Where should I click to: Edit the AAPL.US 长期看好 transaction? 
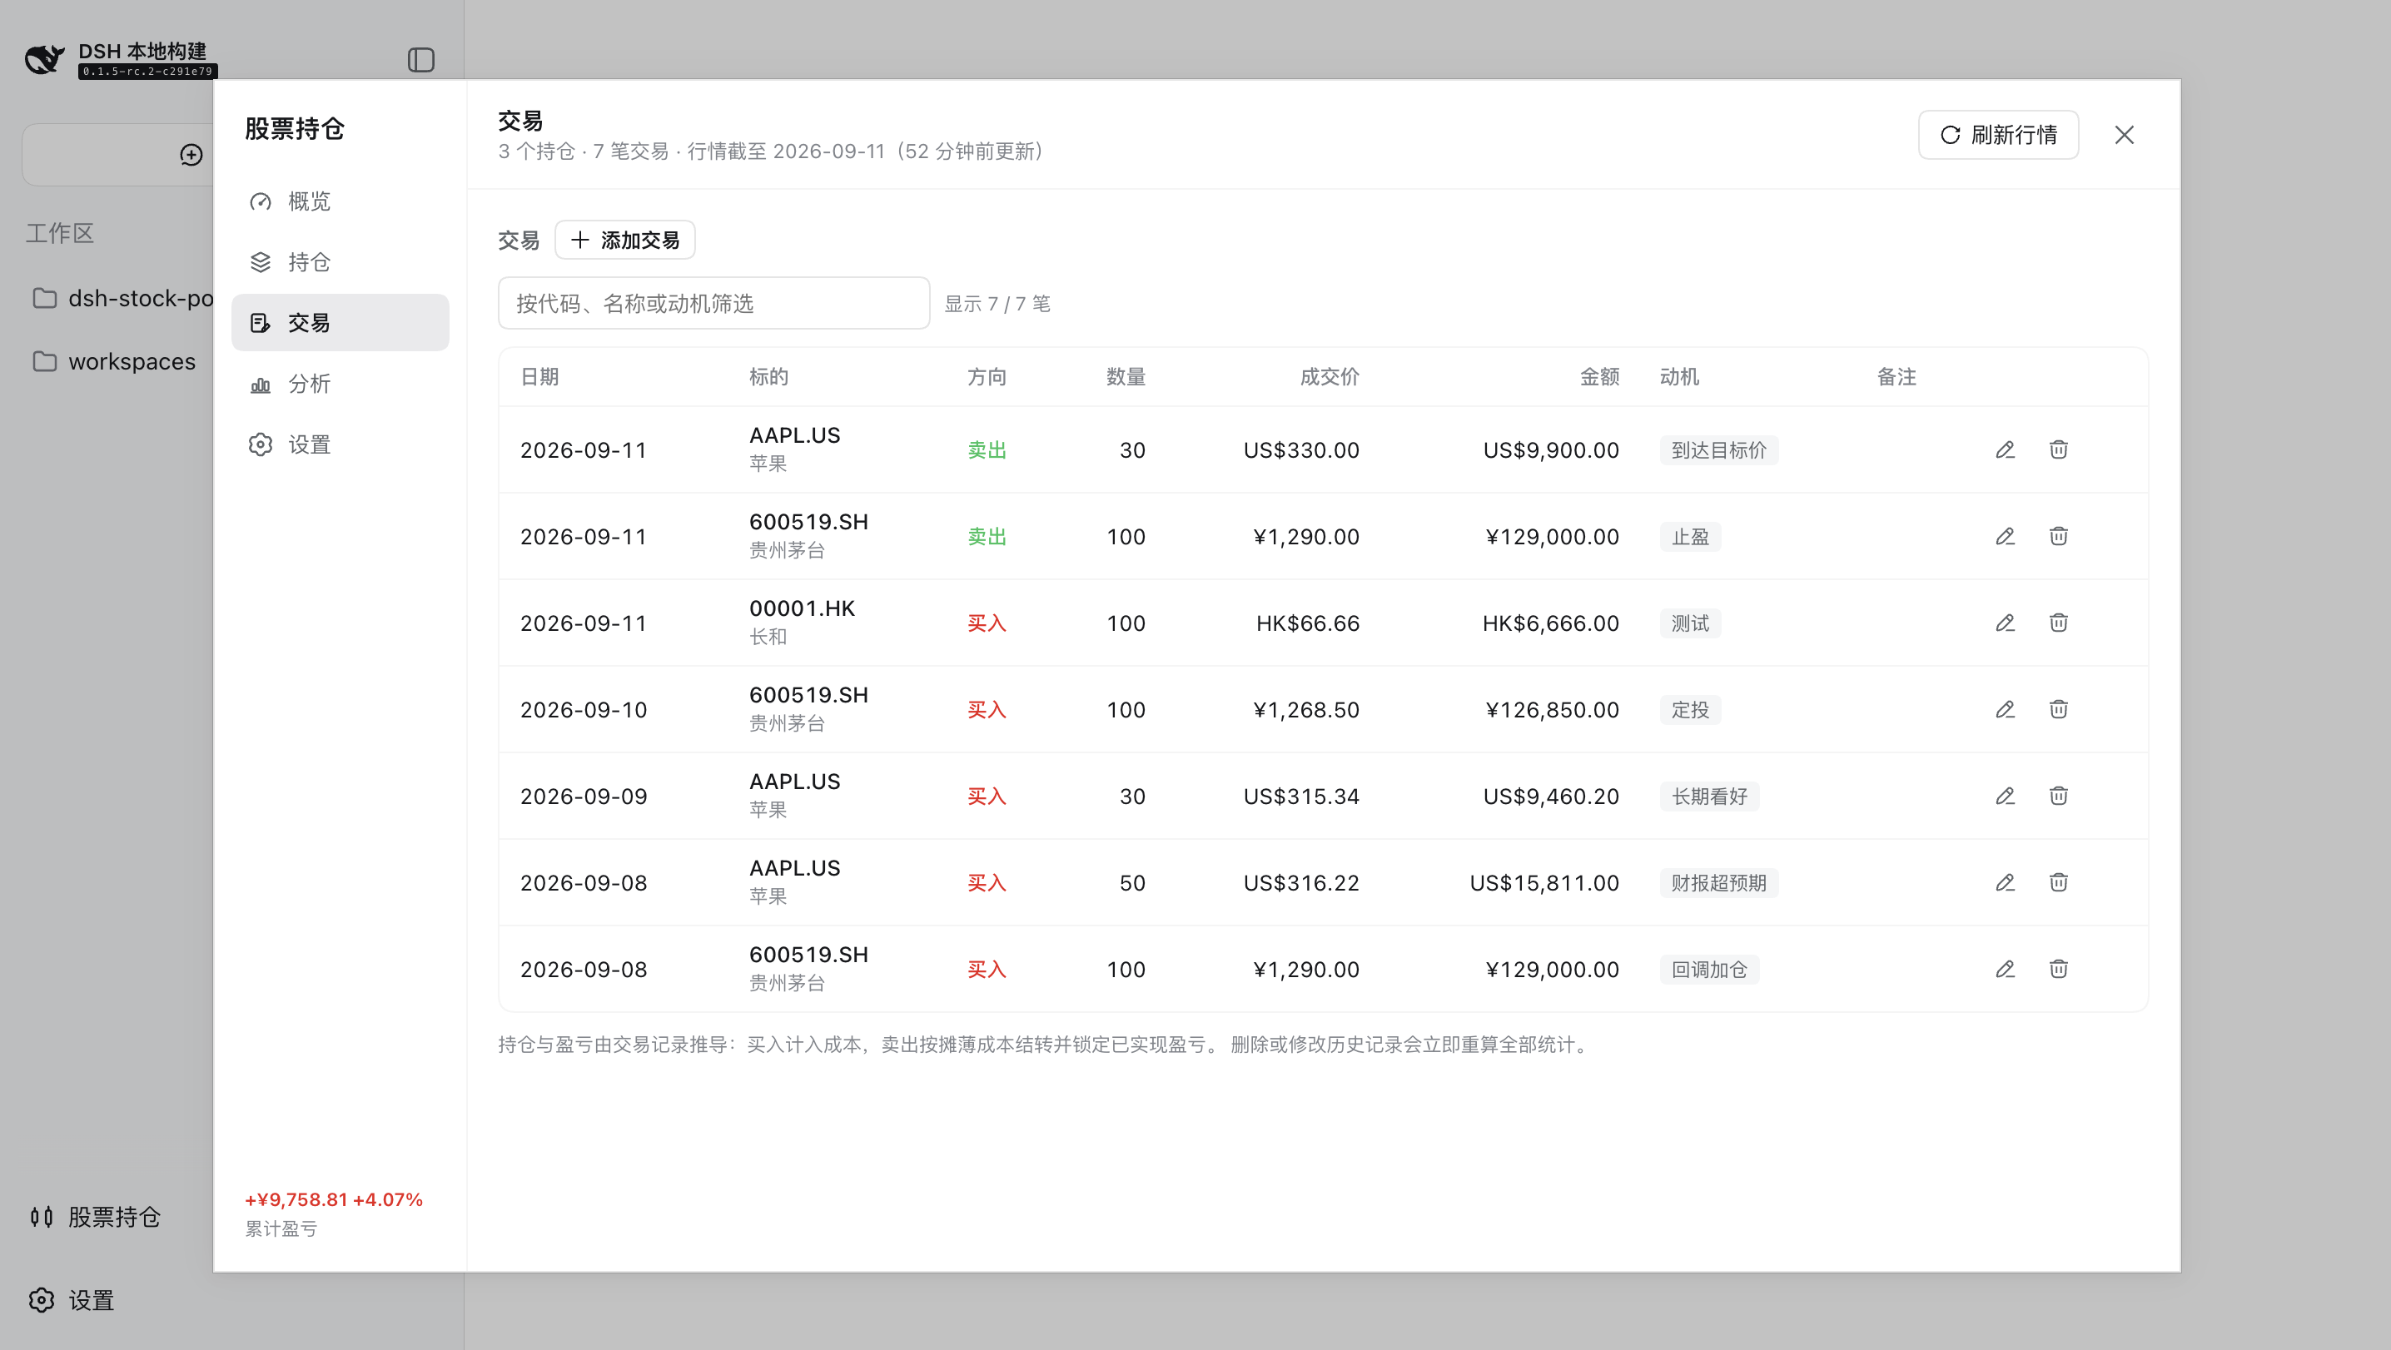[x=2005, y=796]
